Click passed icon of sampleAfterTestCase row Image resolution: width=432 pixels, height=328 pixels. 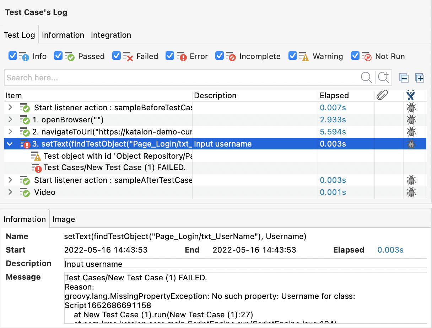pyautogui.click(x=25, y=180)
